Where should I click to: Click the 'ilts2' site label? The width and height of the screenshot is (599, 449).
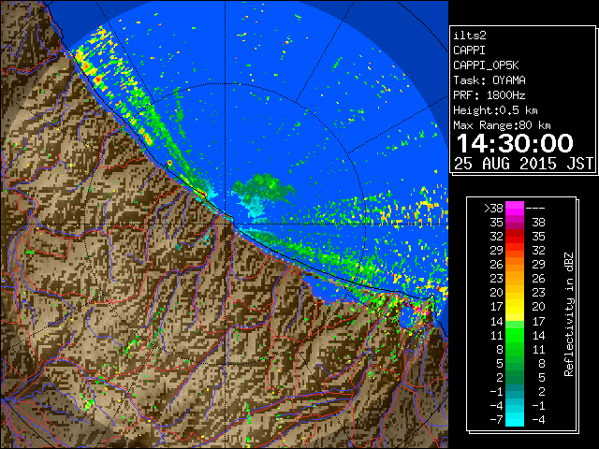(x=470, y=36)
